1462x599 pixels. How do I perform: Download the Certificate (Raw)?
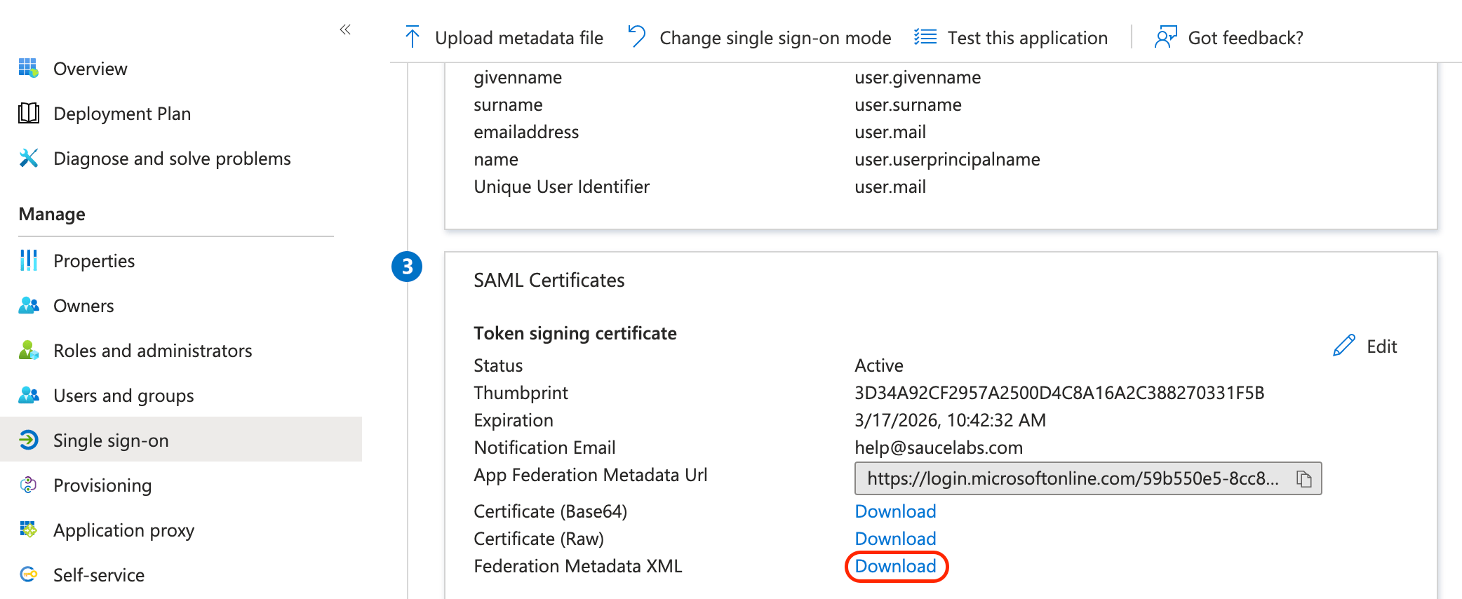[895, 539]
